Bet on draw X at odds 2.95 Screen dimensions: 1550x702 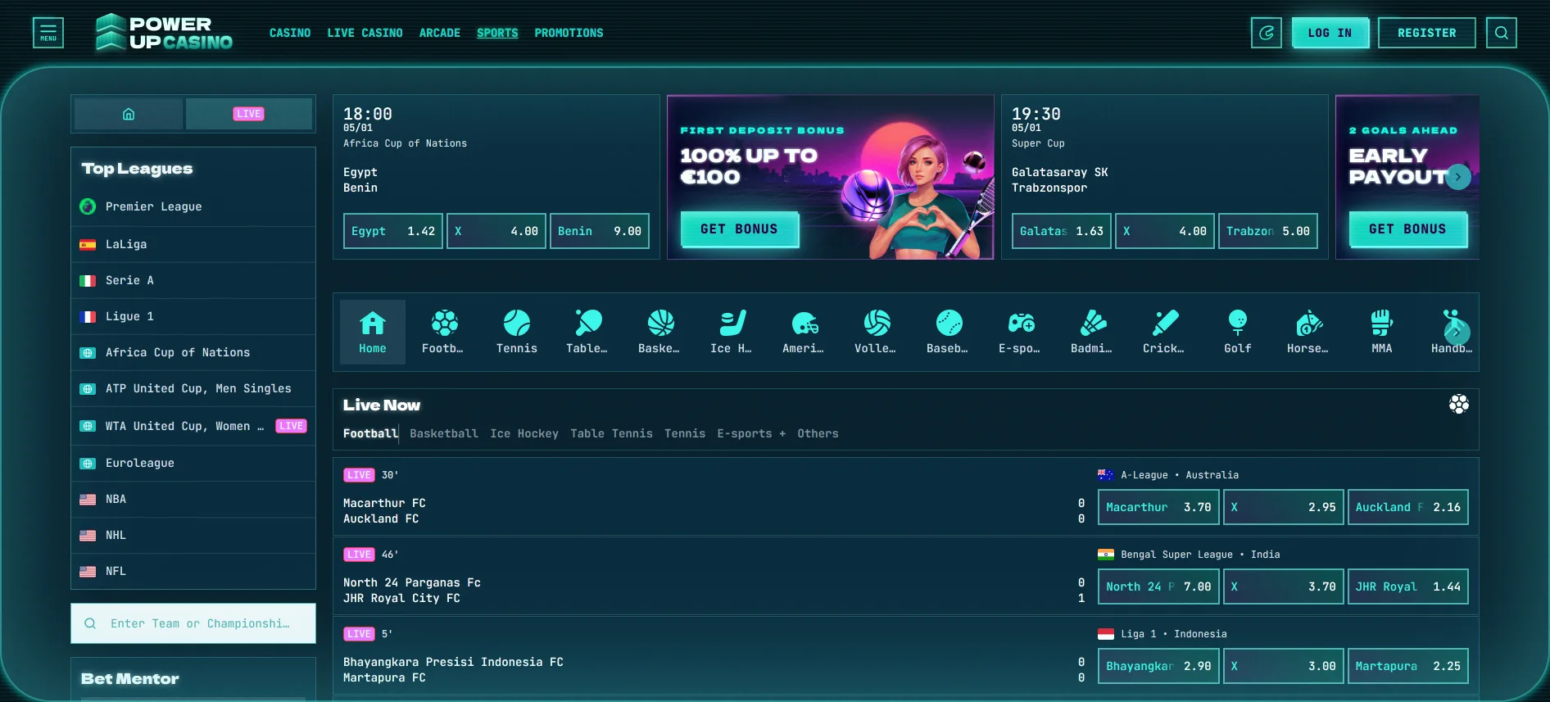click(x=1283, y=507)
